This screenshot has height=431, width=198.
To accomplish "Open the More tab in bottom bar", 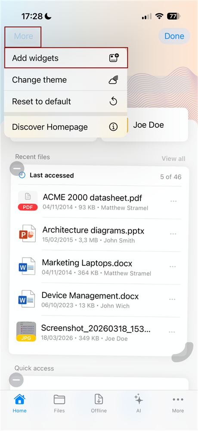I will (x=178, y=403).
